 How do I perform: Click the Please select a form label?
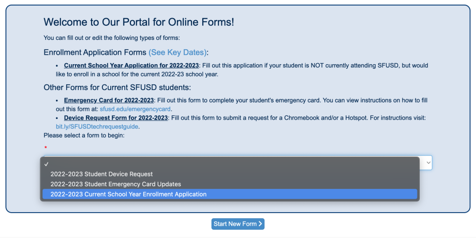[84, 136]
